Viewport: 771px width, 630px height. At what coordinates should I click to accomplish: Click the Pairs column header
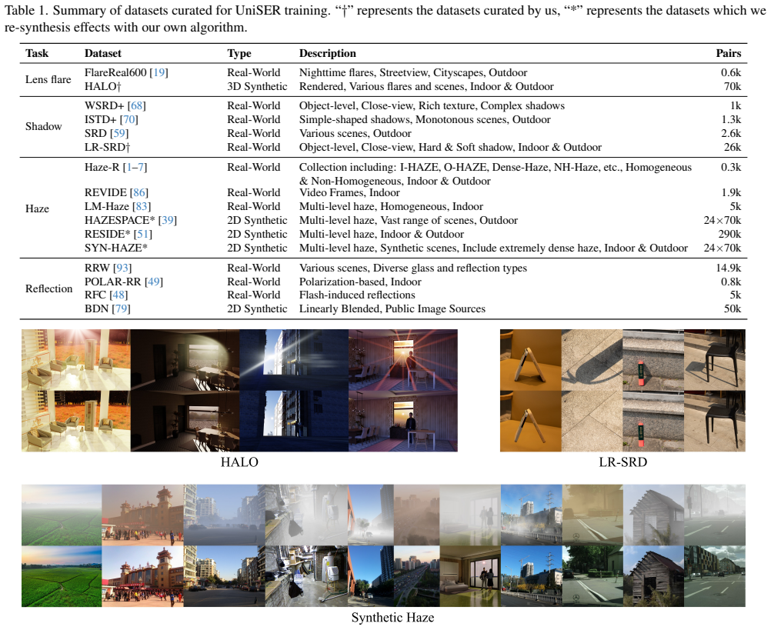(x=728, y=53)
